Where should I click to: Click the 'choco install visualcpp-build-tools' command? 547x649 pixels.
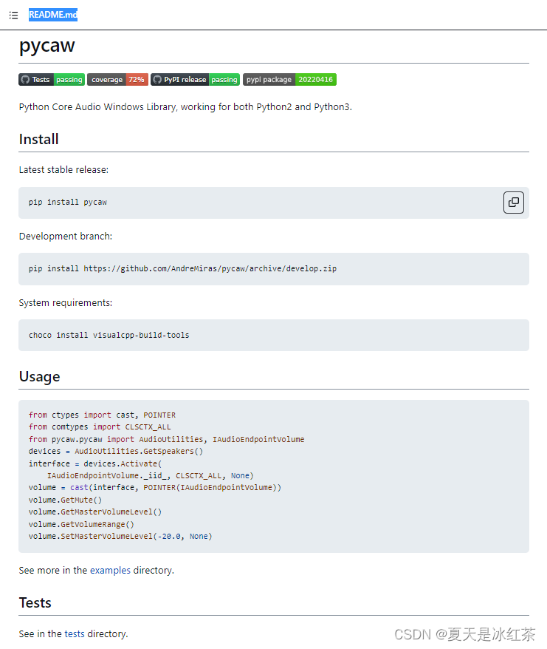(109, 336)
